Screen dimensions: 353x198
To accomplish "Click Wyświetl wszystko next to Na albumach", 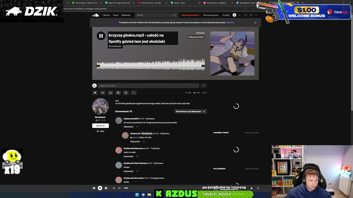I will coord(252,169).
